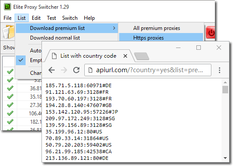Image resolution: width=233 pixels, height=166 pixels.
Task: Maximize the browser window
Action: [199, 48]
